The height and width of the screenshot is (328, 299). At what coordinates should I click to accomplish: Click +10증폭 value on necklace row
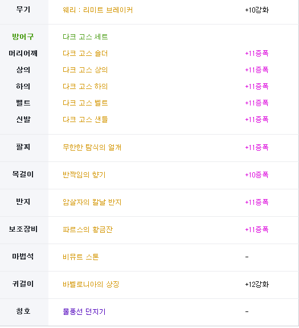click(257, 175)
